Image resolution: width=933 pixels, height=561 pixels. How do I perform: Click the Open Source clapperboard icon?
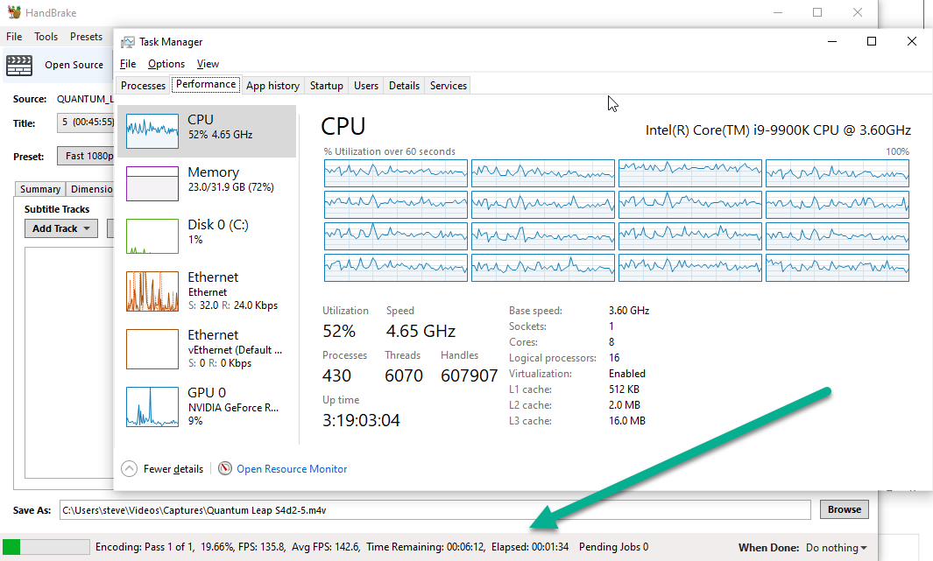19,65
